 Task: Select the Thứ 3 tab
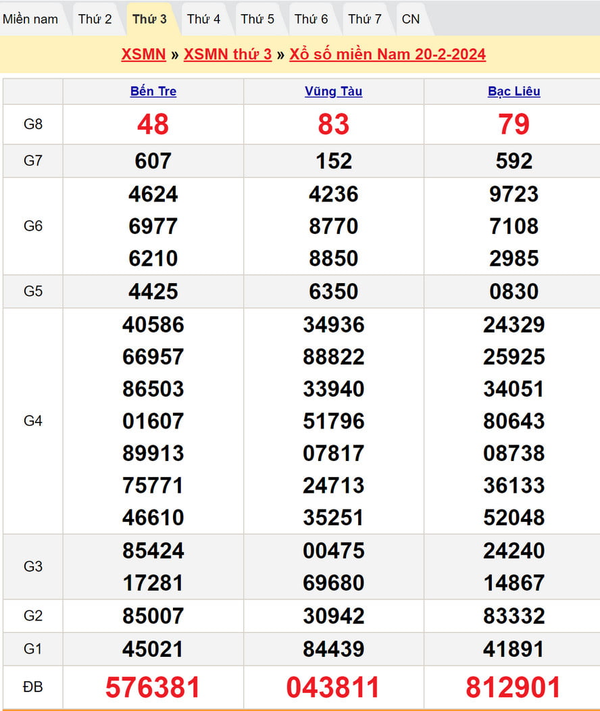click(149, 19)
